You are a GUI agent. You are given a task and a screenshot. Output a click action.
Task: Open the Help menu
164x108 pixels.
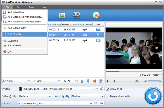pos(44,7)
